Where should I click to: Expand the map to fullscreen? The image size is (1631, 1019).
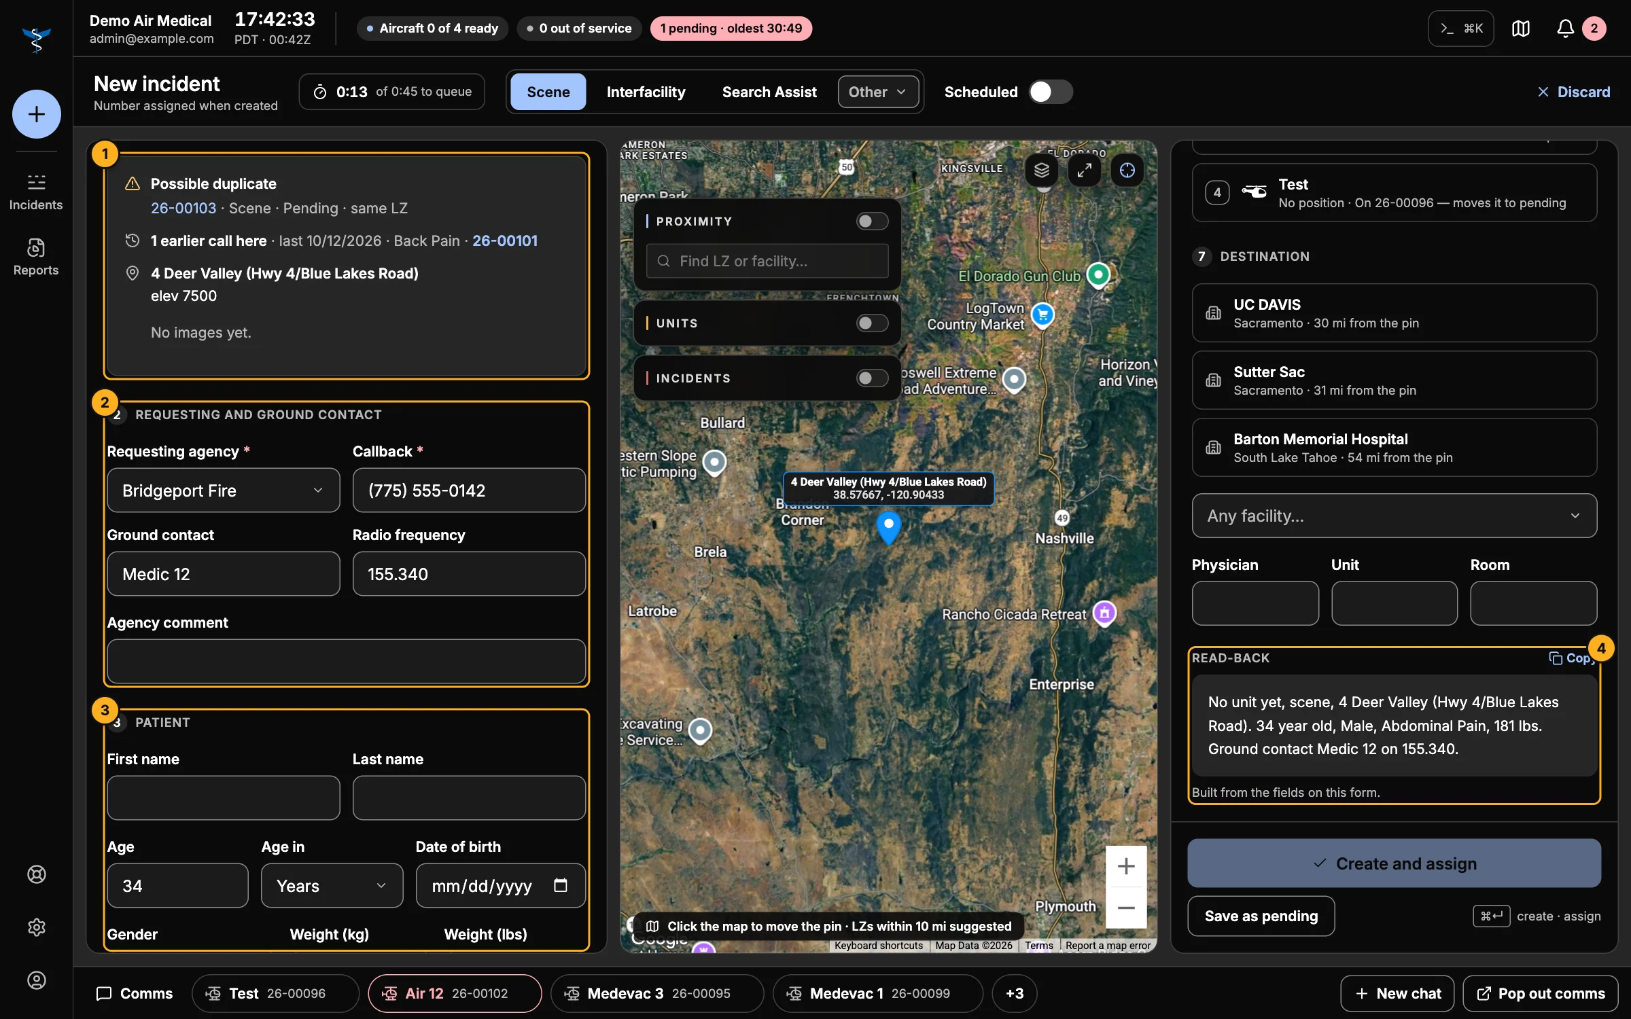1084,170
